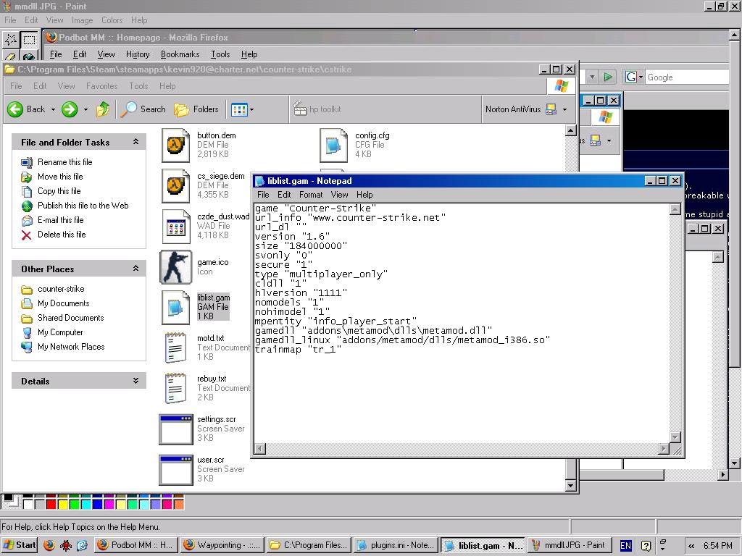Open Paint Colors menu
Screen dimensions: 742x556
point(112,20)
